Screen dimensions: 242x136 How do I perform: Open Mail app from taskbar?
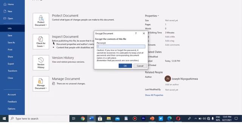point(118,119)
